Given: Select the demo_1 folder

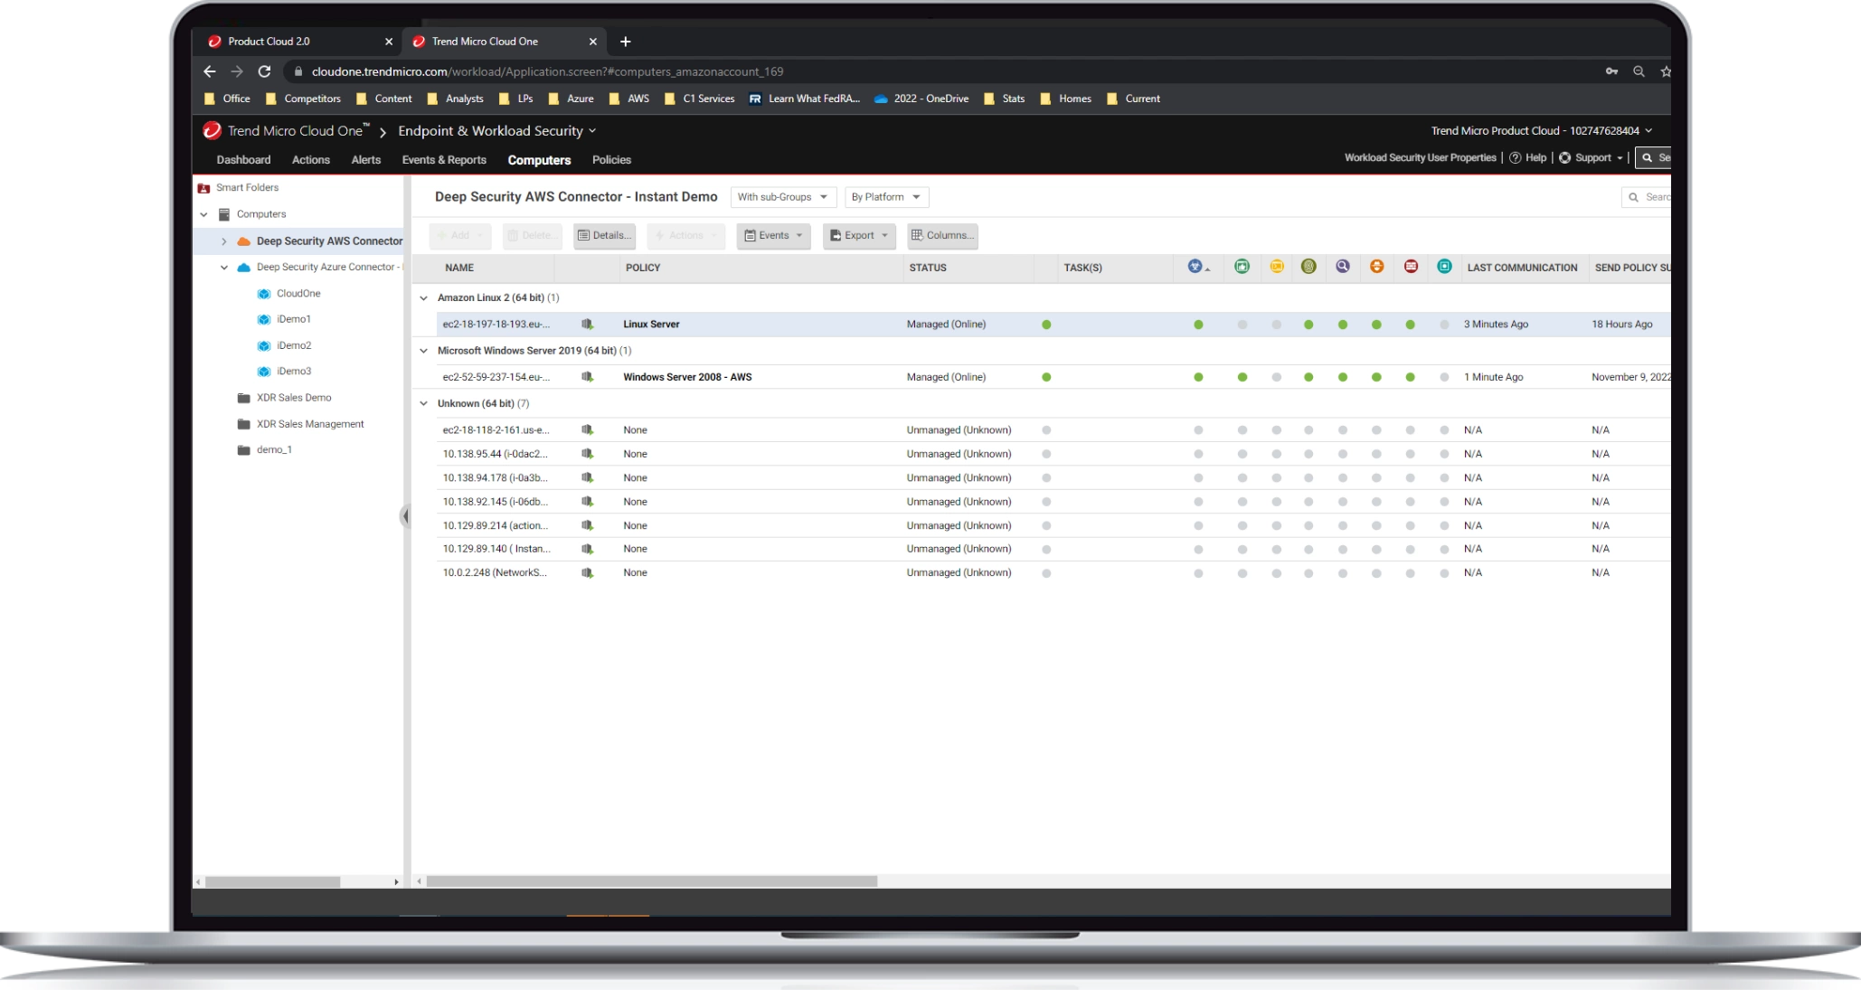Looking at the screenshot, I should pos(274,449).
